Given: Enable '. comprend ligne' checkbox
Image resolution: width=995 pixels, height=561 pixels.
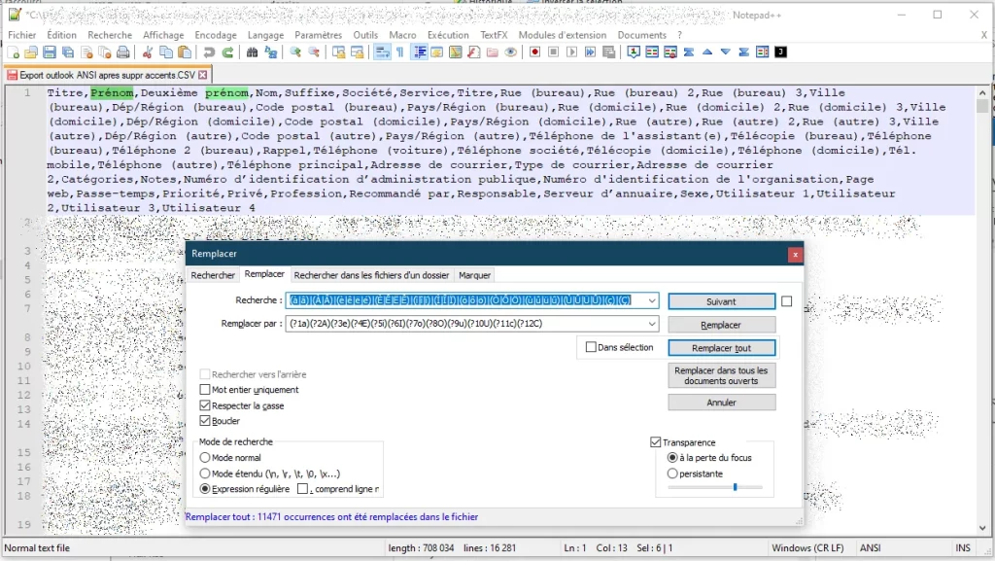Looking at the screenshot, I should tap(303, 489).
